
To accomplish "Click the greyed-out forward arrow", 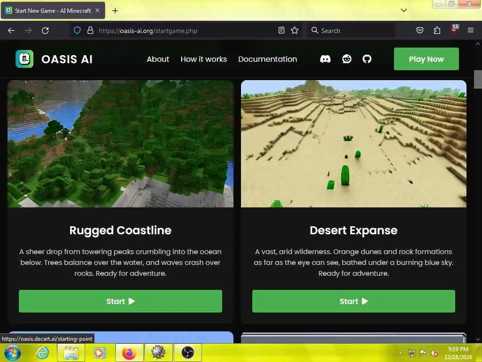I will [28, 31].
